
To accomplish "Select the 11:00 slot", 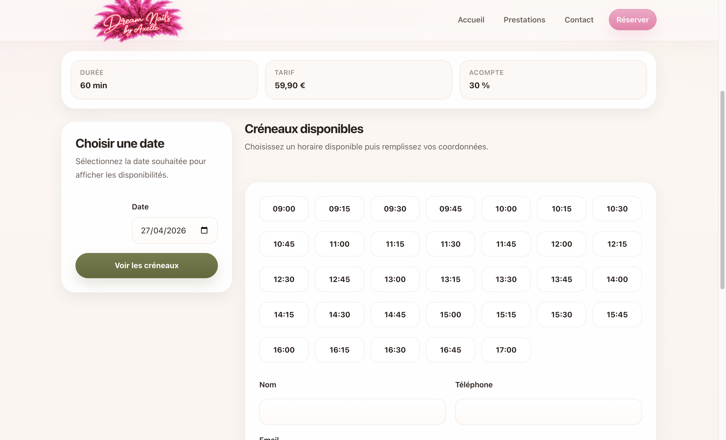I will click(340, 244).
